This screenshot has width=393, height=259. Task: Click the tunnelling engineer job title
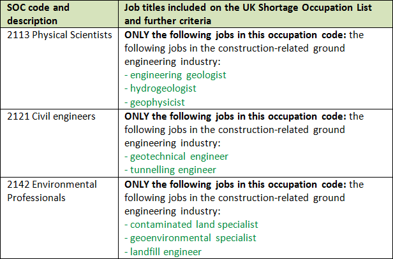173,169
